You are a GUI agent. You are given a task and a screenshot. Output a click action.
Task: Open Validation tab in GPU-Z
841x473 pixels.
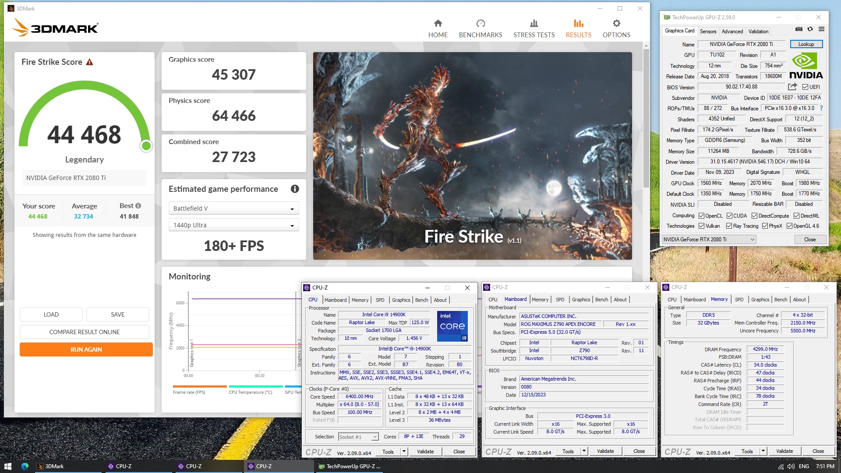[758, 32]
